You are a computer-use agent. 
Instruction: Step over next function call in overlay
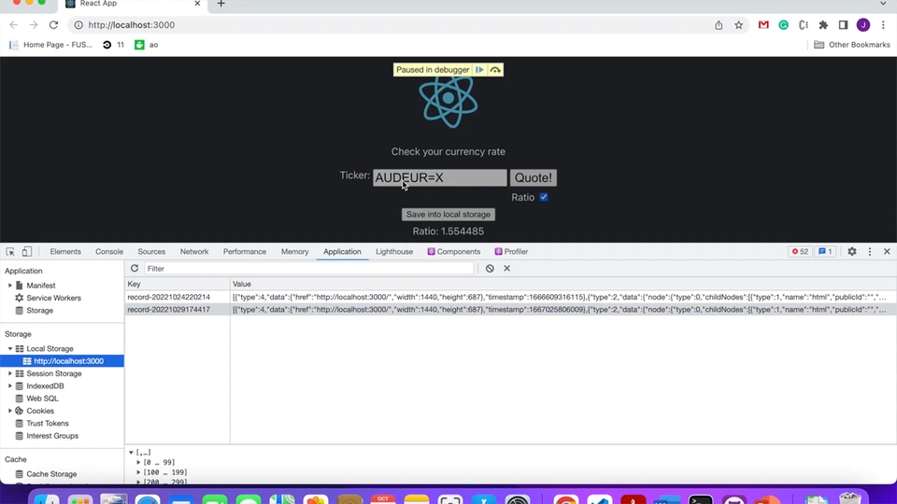(x=495, y=70)
